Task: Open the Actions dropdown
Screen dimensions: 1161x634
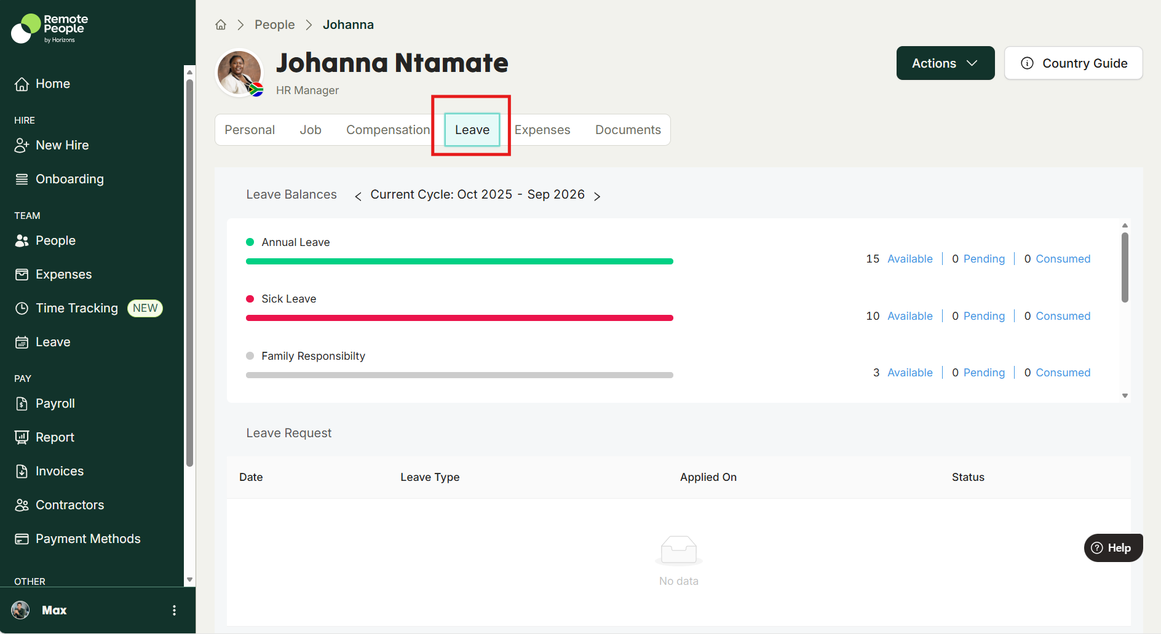Action: click(945, 63)
